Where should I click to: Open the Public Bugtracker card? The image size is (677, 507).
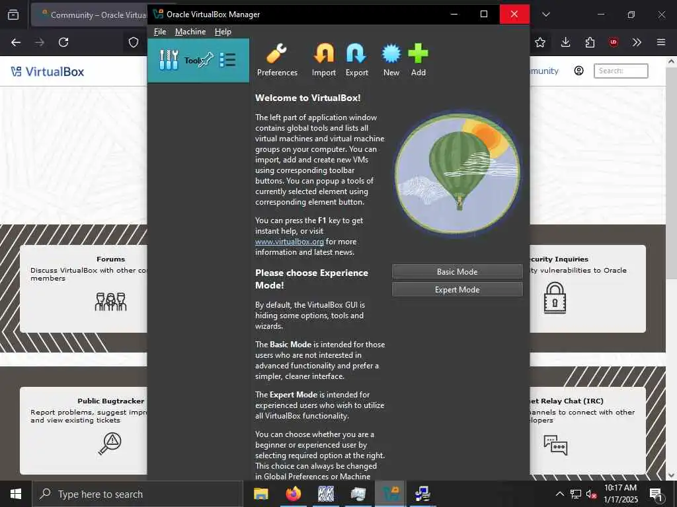(84, 430)
